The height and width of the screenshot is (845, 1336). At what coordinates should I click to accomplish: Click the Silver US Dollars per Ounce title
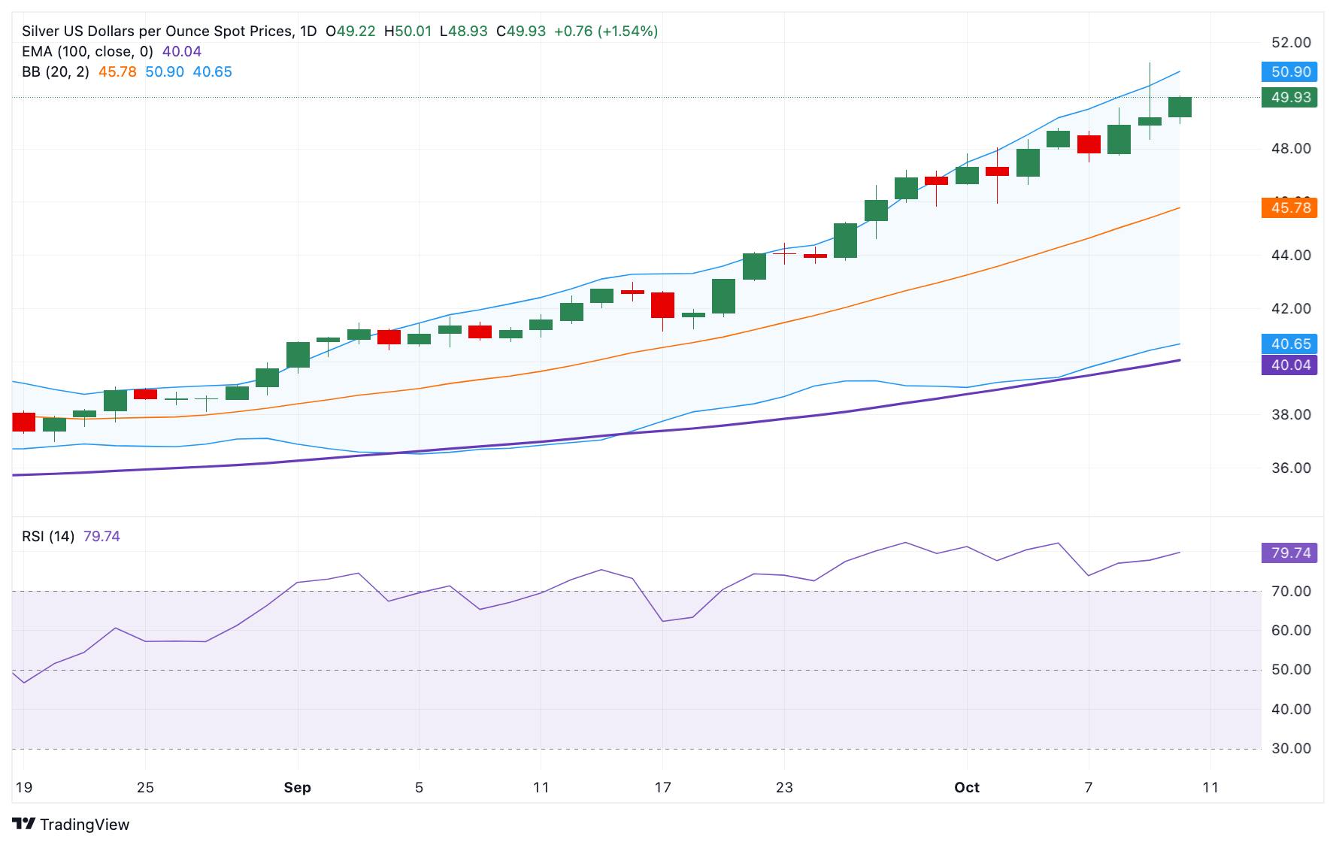point(156,32)
